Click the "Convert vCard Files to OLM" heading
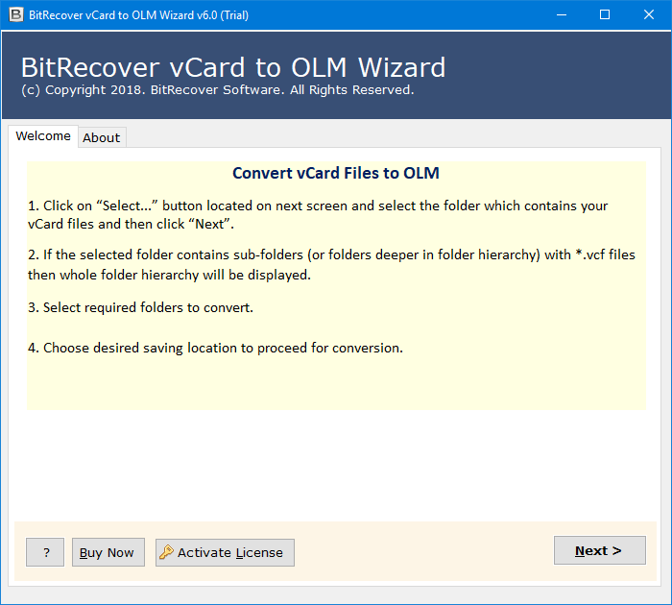Screen dimensions: 672x605 pyautogui.click(x=336, y=173)
